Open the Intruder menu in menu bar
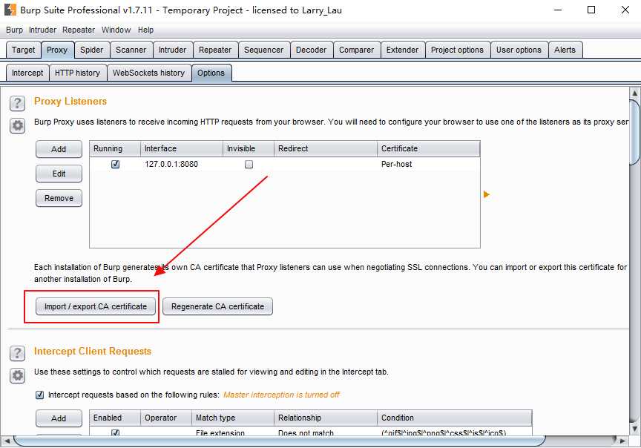641x448 pixels. [42, 30]
